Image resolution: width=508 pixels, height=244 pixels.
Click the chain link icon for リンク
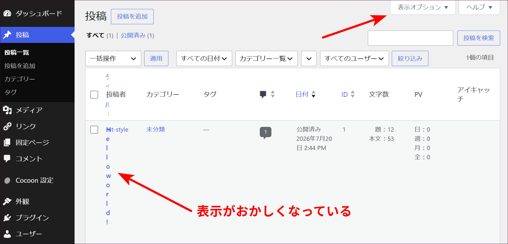point(7,126)
